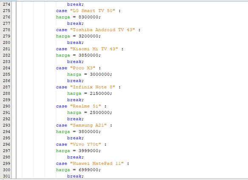Place cursor on value 2150000
Viewport: 248px width, 180px height.
click(100, 93)
